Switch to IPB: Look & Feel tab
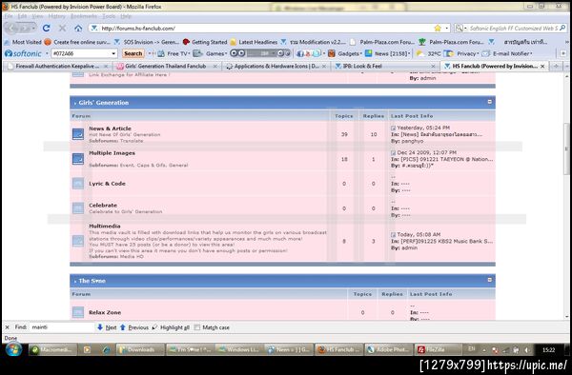This screenshot has width=572, height=375. 385,67
